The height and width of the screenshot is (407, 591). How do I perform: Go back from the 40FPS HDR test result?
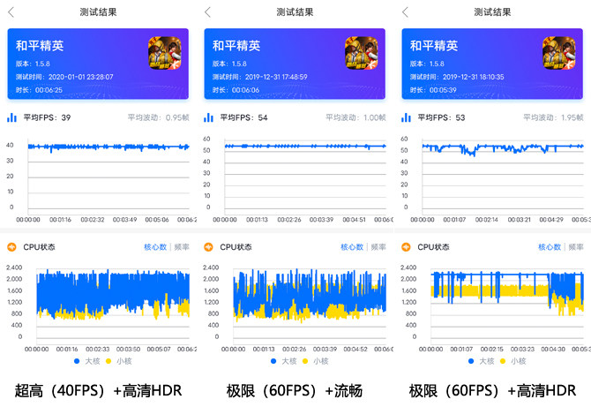[x=11, y=12]
